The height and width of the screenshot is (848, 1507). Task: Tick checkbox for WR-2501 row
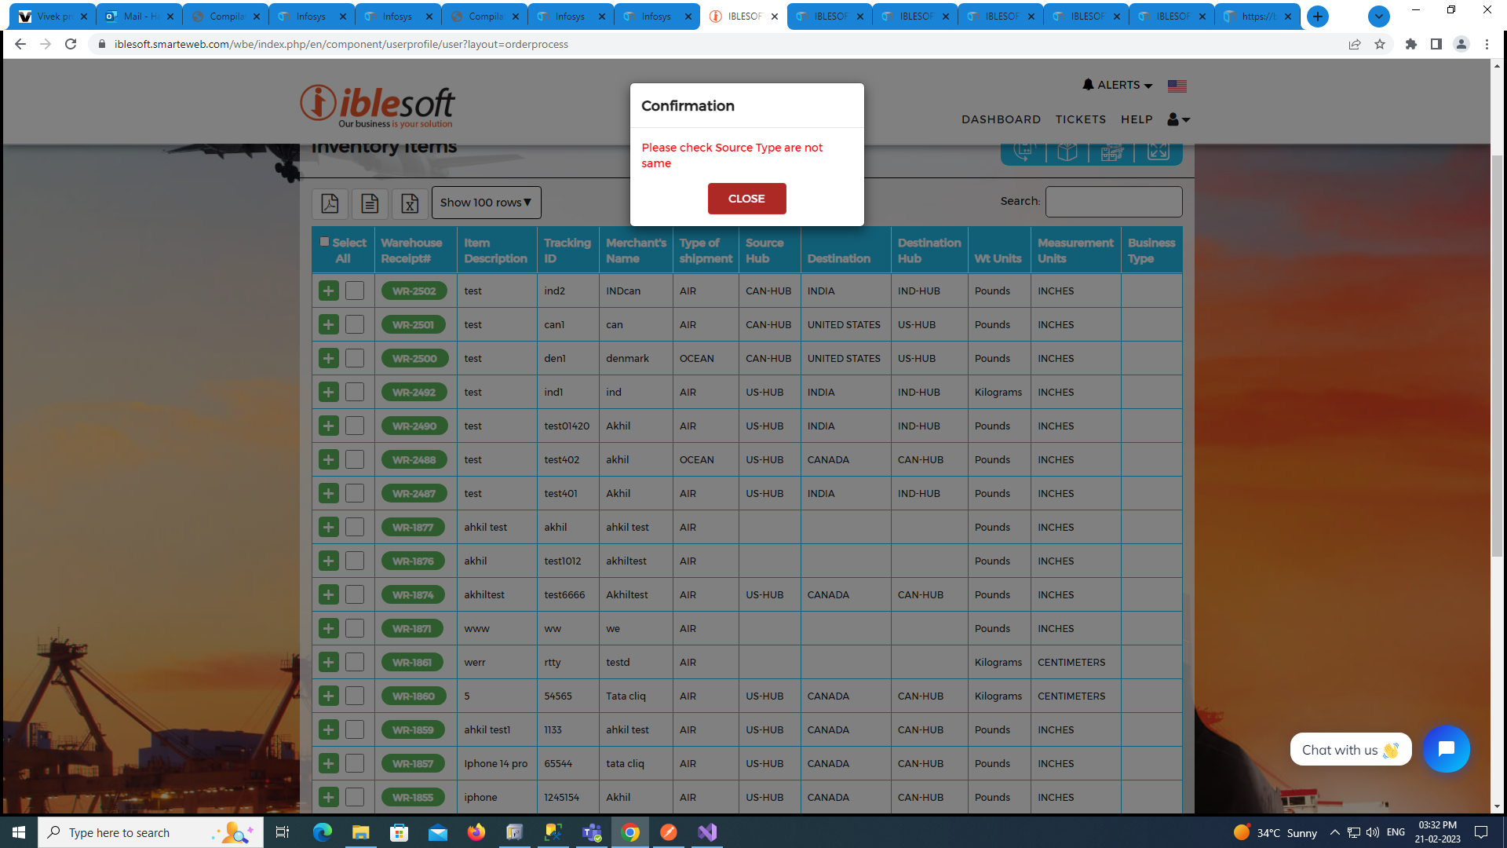355,324
